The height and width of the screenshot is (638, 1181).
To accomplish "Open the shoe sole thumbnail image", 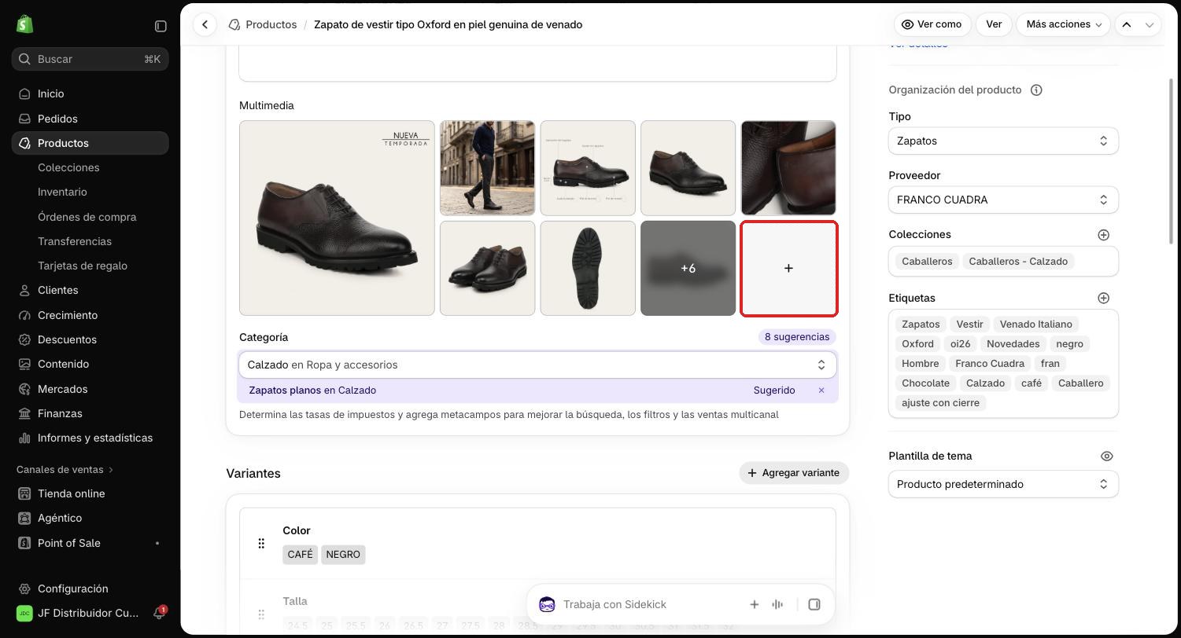I will click(x=588, y=269).
